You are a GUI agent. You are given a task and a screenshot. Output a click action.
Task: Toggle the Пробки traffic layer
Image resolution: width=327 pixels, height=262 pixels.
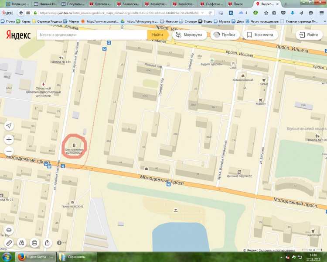click(224, 34)
